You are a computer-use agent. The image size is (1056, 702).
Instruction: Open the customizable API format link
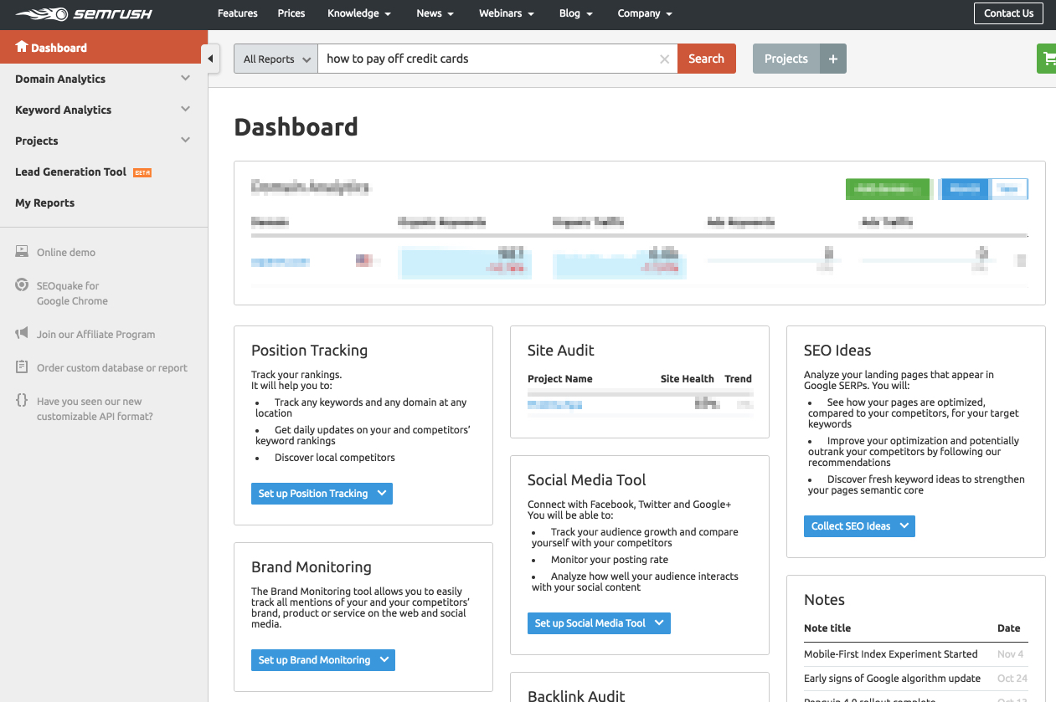click(95, 408)
